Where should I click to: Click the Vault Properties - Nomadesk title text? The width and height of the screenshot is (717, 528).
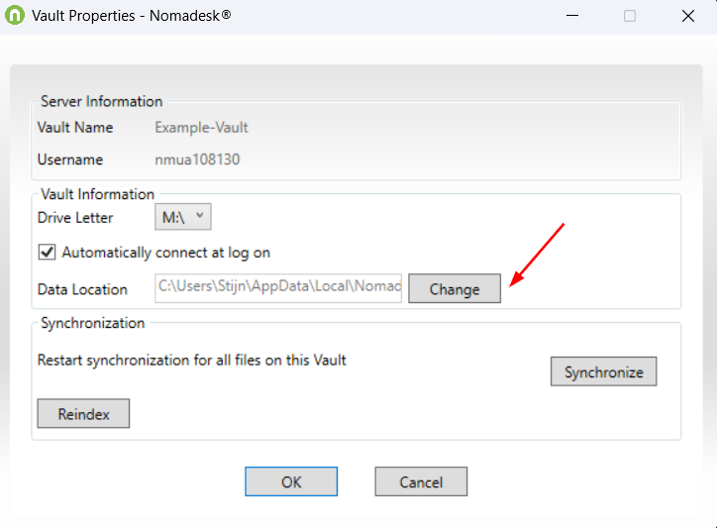coord(132,16)
